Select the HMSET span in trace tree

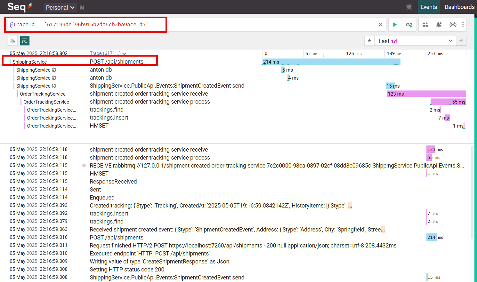click(99, 126)
